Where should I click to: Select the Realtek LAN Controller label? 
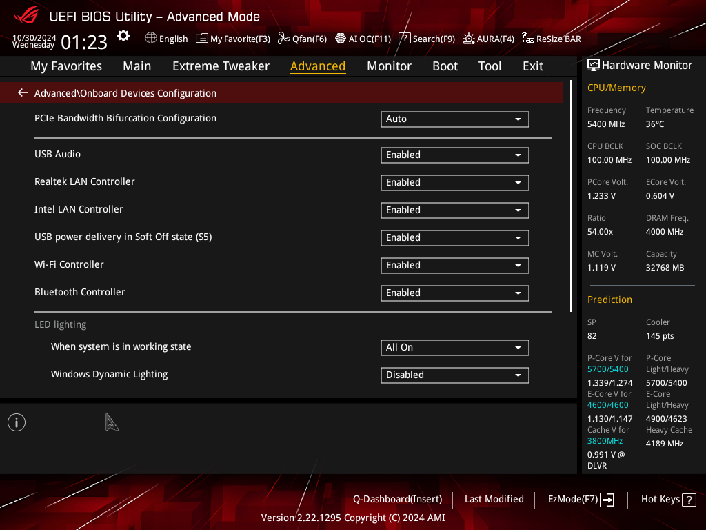click(85, 181)
